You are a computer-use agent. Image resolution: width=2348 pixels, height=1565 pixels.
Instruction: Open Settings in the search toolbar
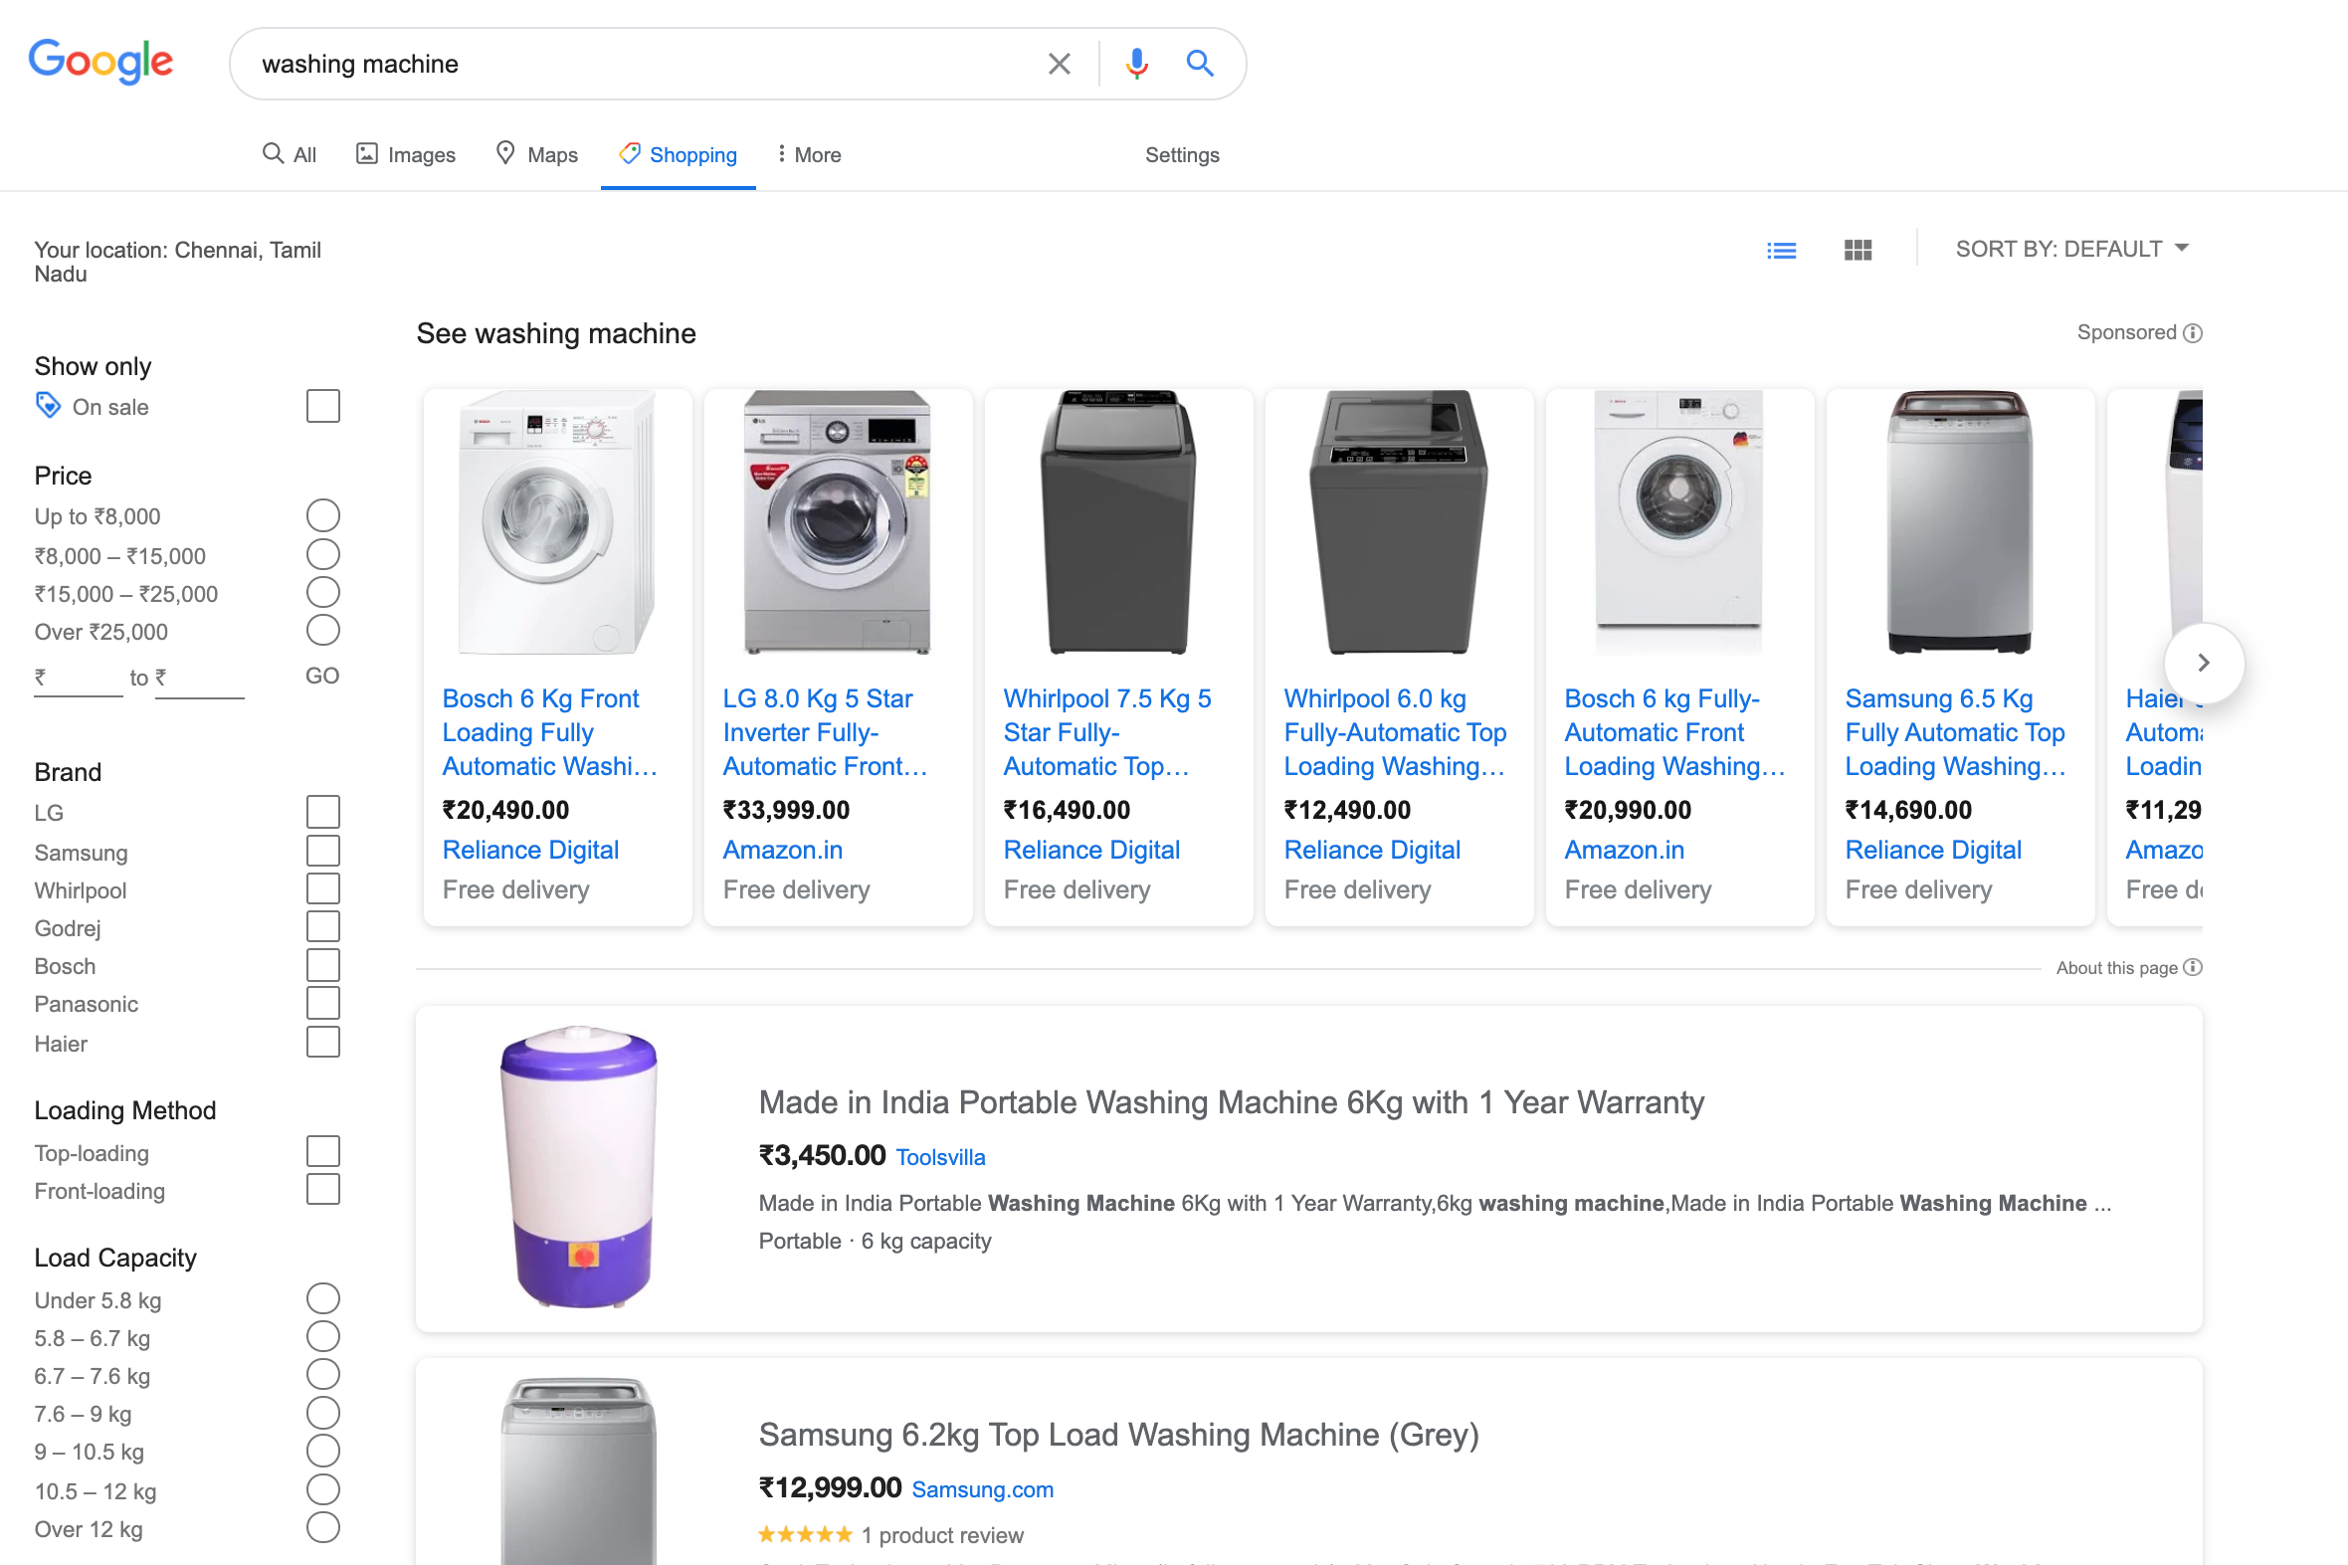[1182, 154]
